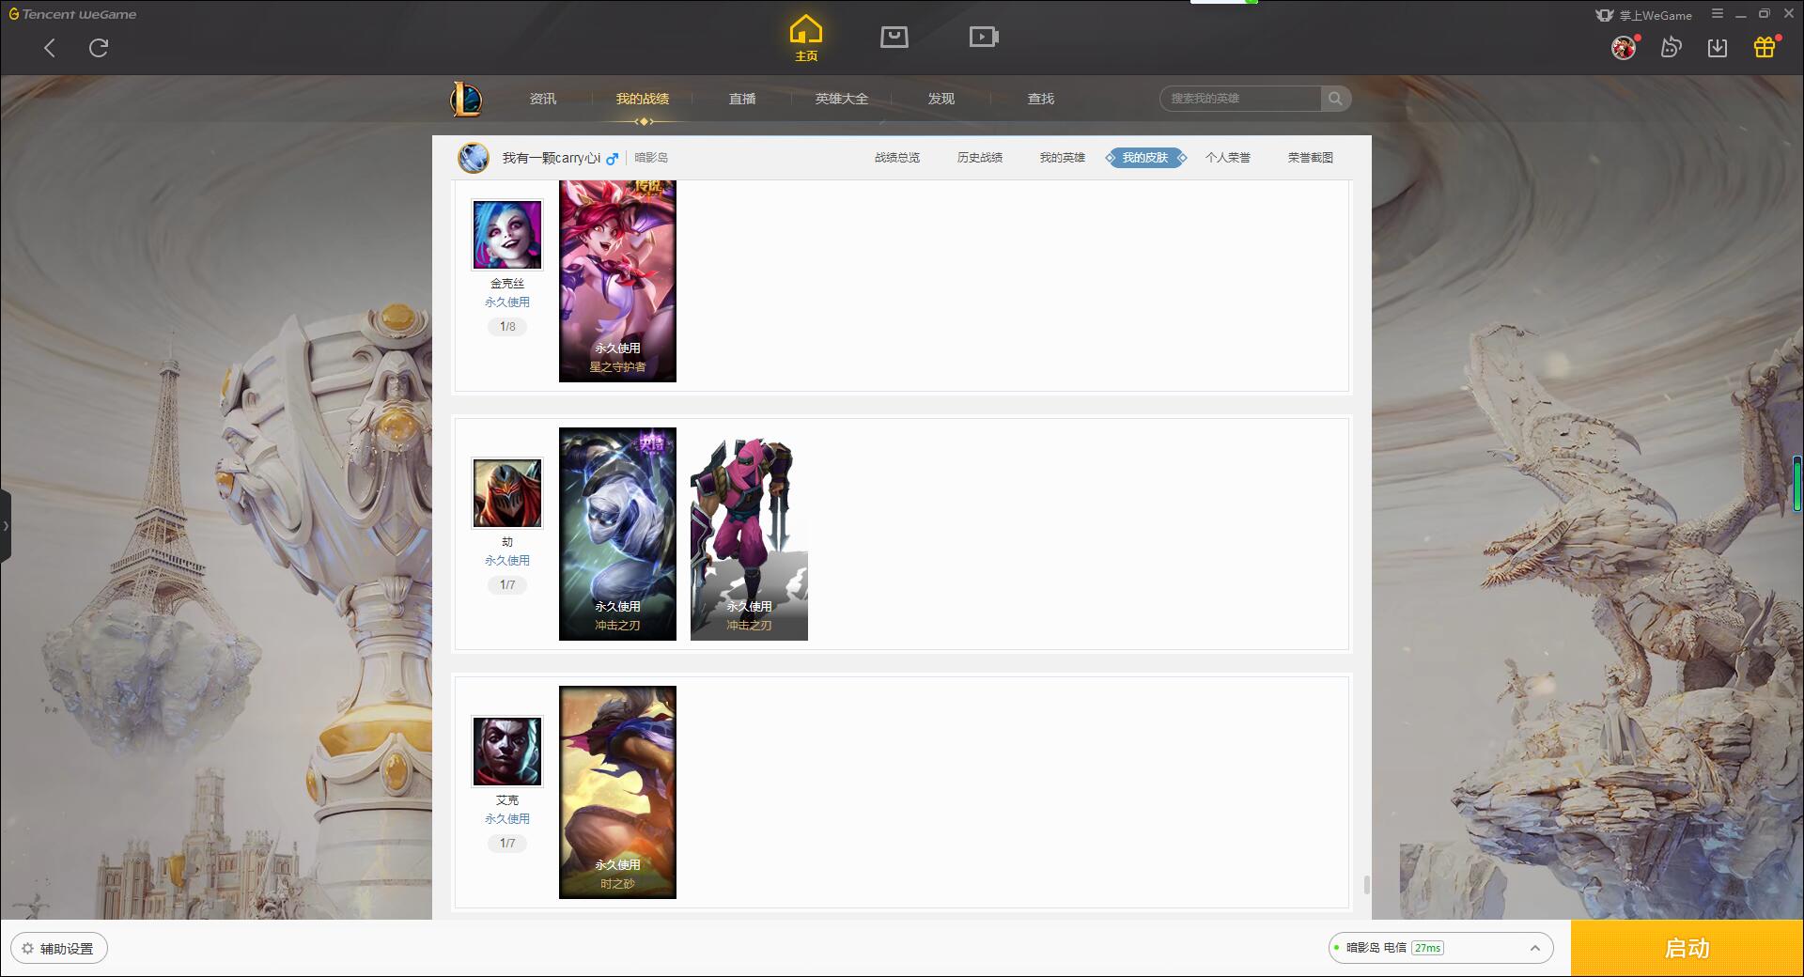1804x977 pixels.
Task: Open the gift box icon
Action: pos(1765,47)
